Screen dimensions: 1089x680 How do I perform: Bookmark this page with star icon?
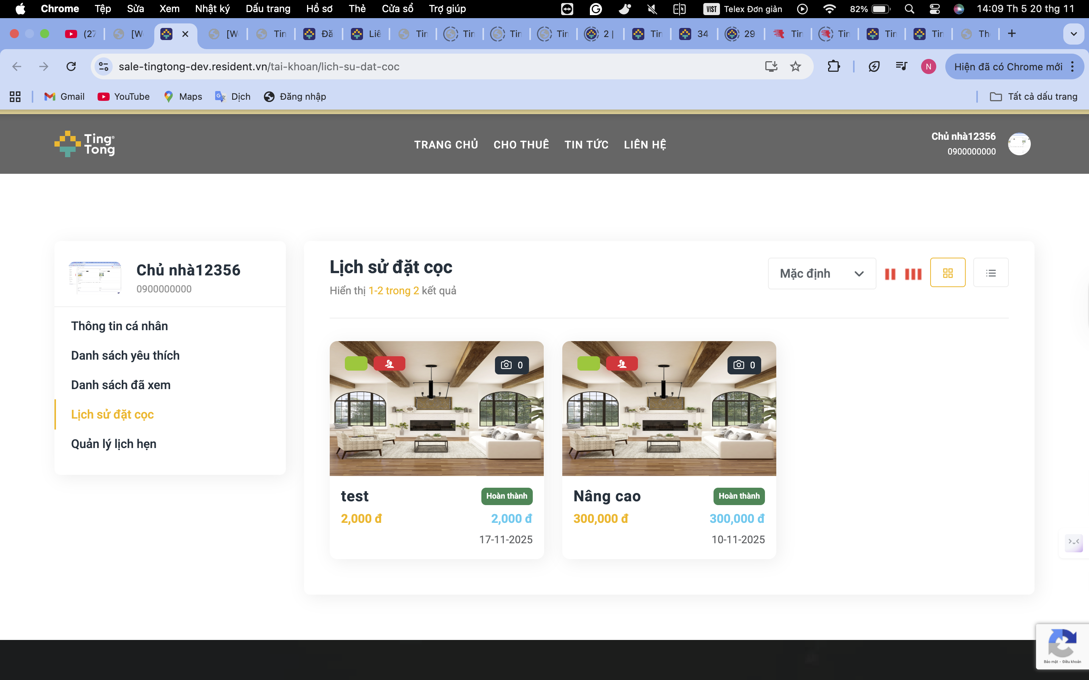(x=795, y=66)
